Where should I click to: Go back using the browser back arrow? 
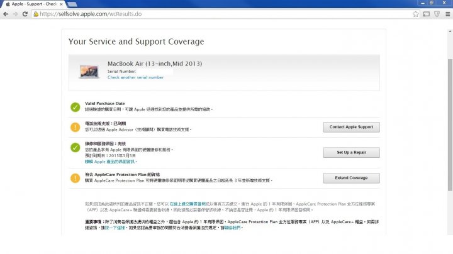pyautogui.click(x=6, y=14)
